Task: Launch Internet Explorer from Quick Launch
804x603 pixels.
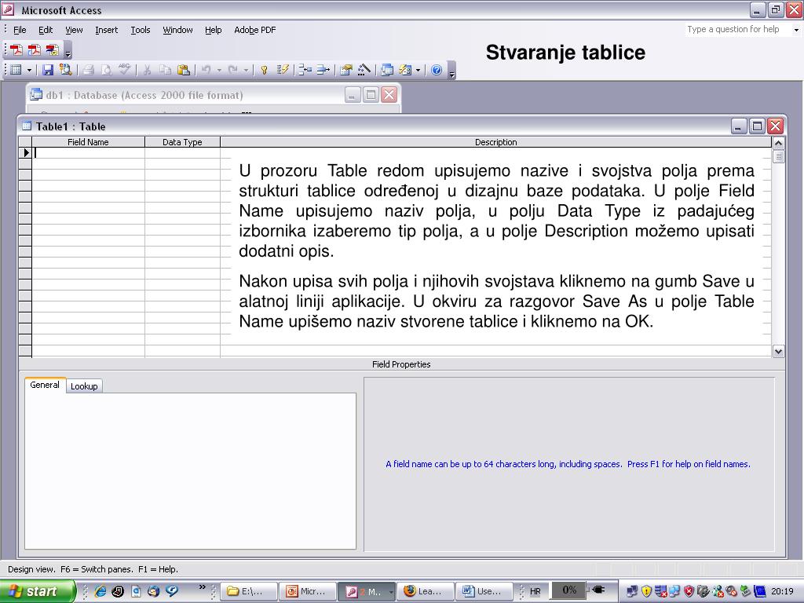Action: pyautogui.click(x=100, y=591)
